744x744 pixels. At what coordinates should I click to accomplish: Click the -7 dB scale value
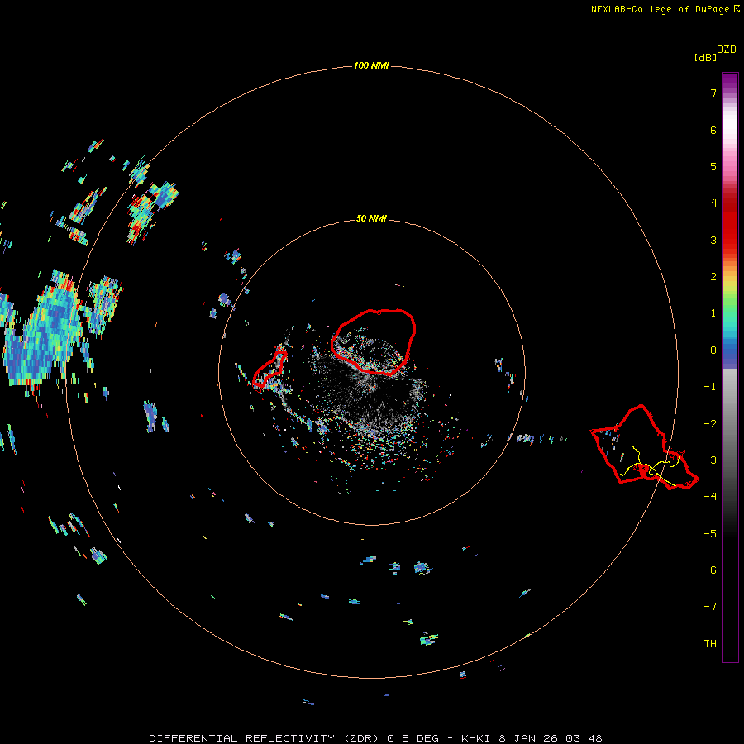(x=710, y=607)
